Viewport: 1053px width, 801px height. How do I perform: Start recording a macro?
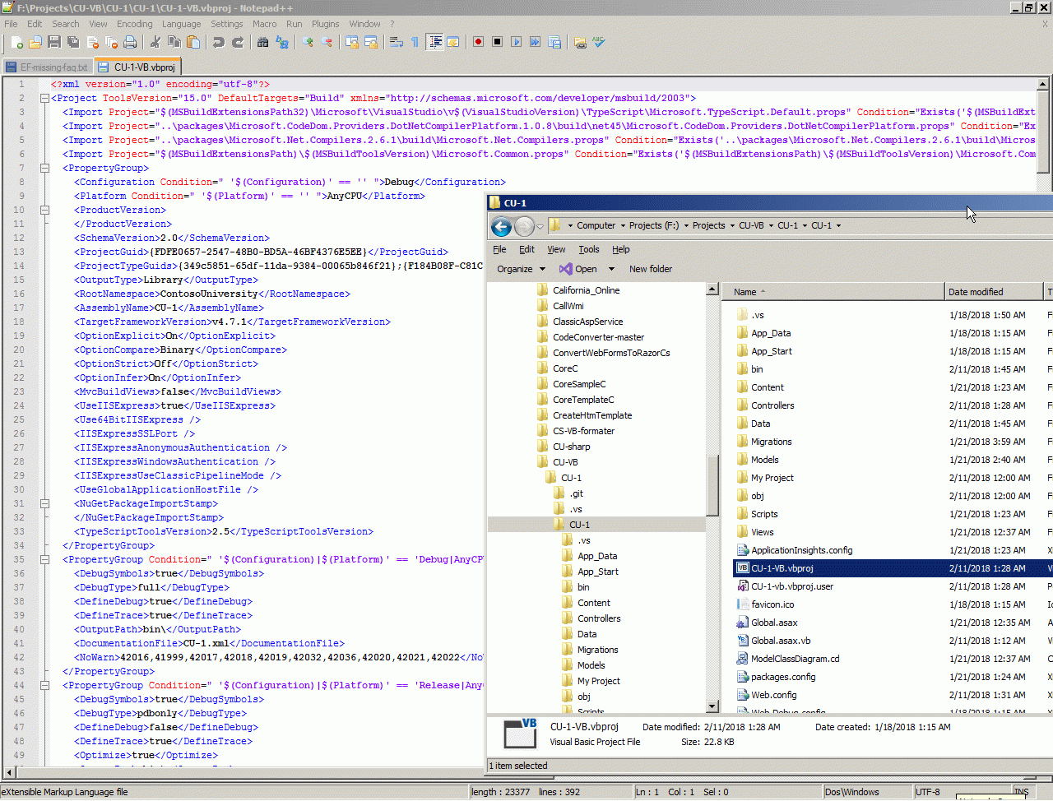[478, 42]
